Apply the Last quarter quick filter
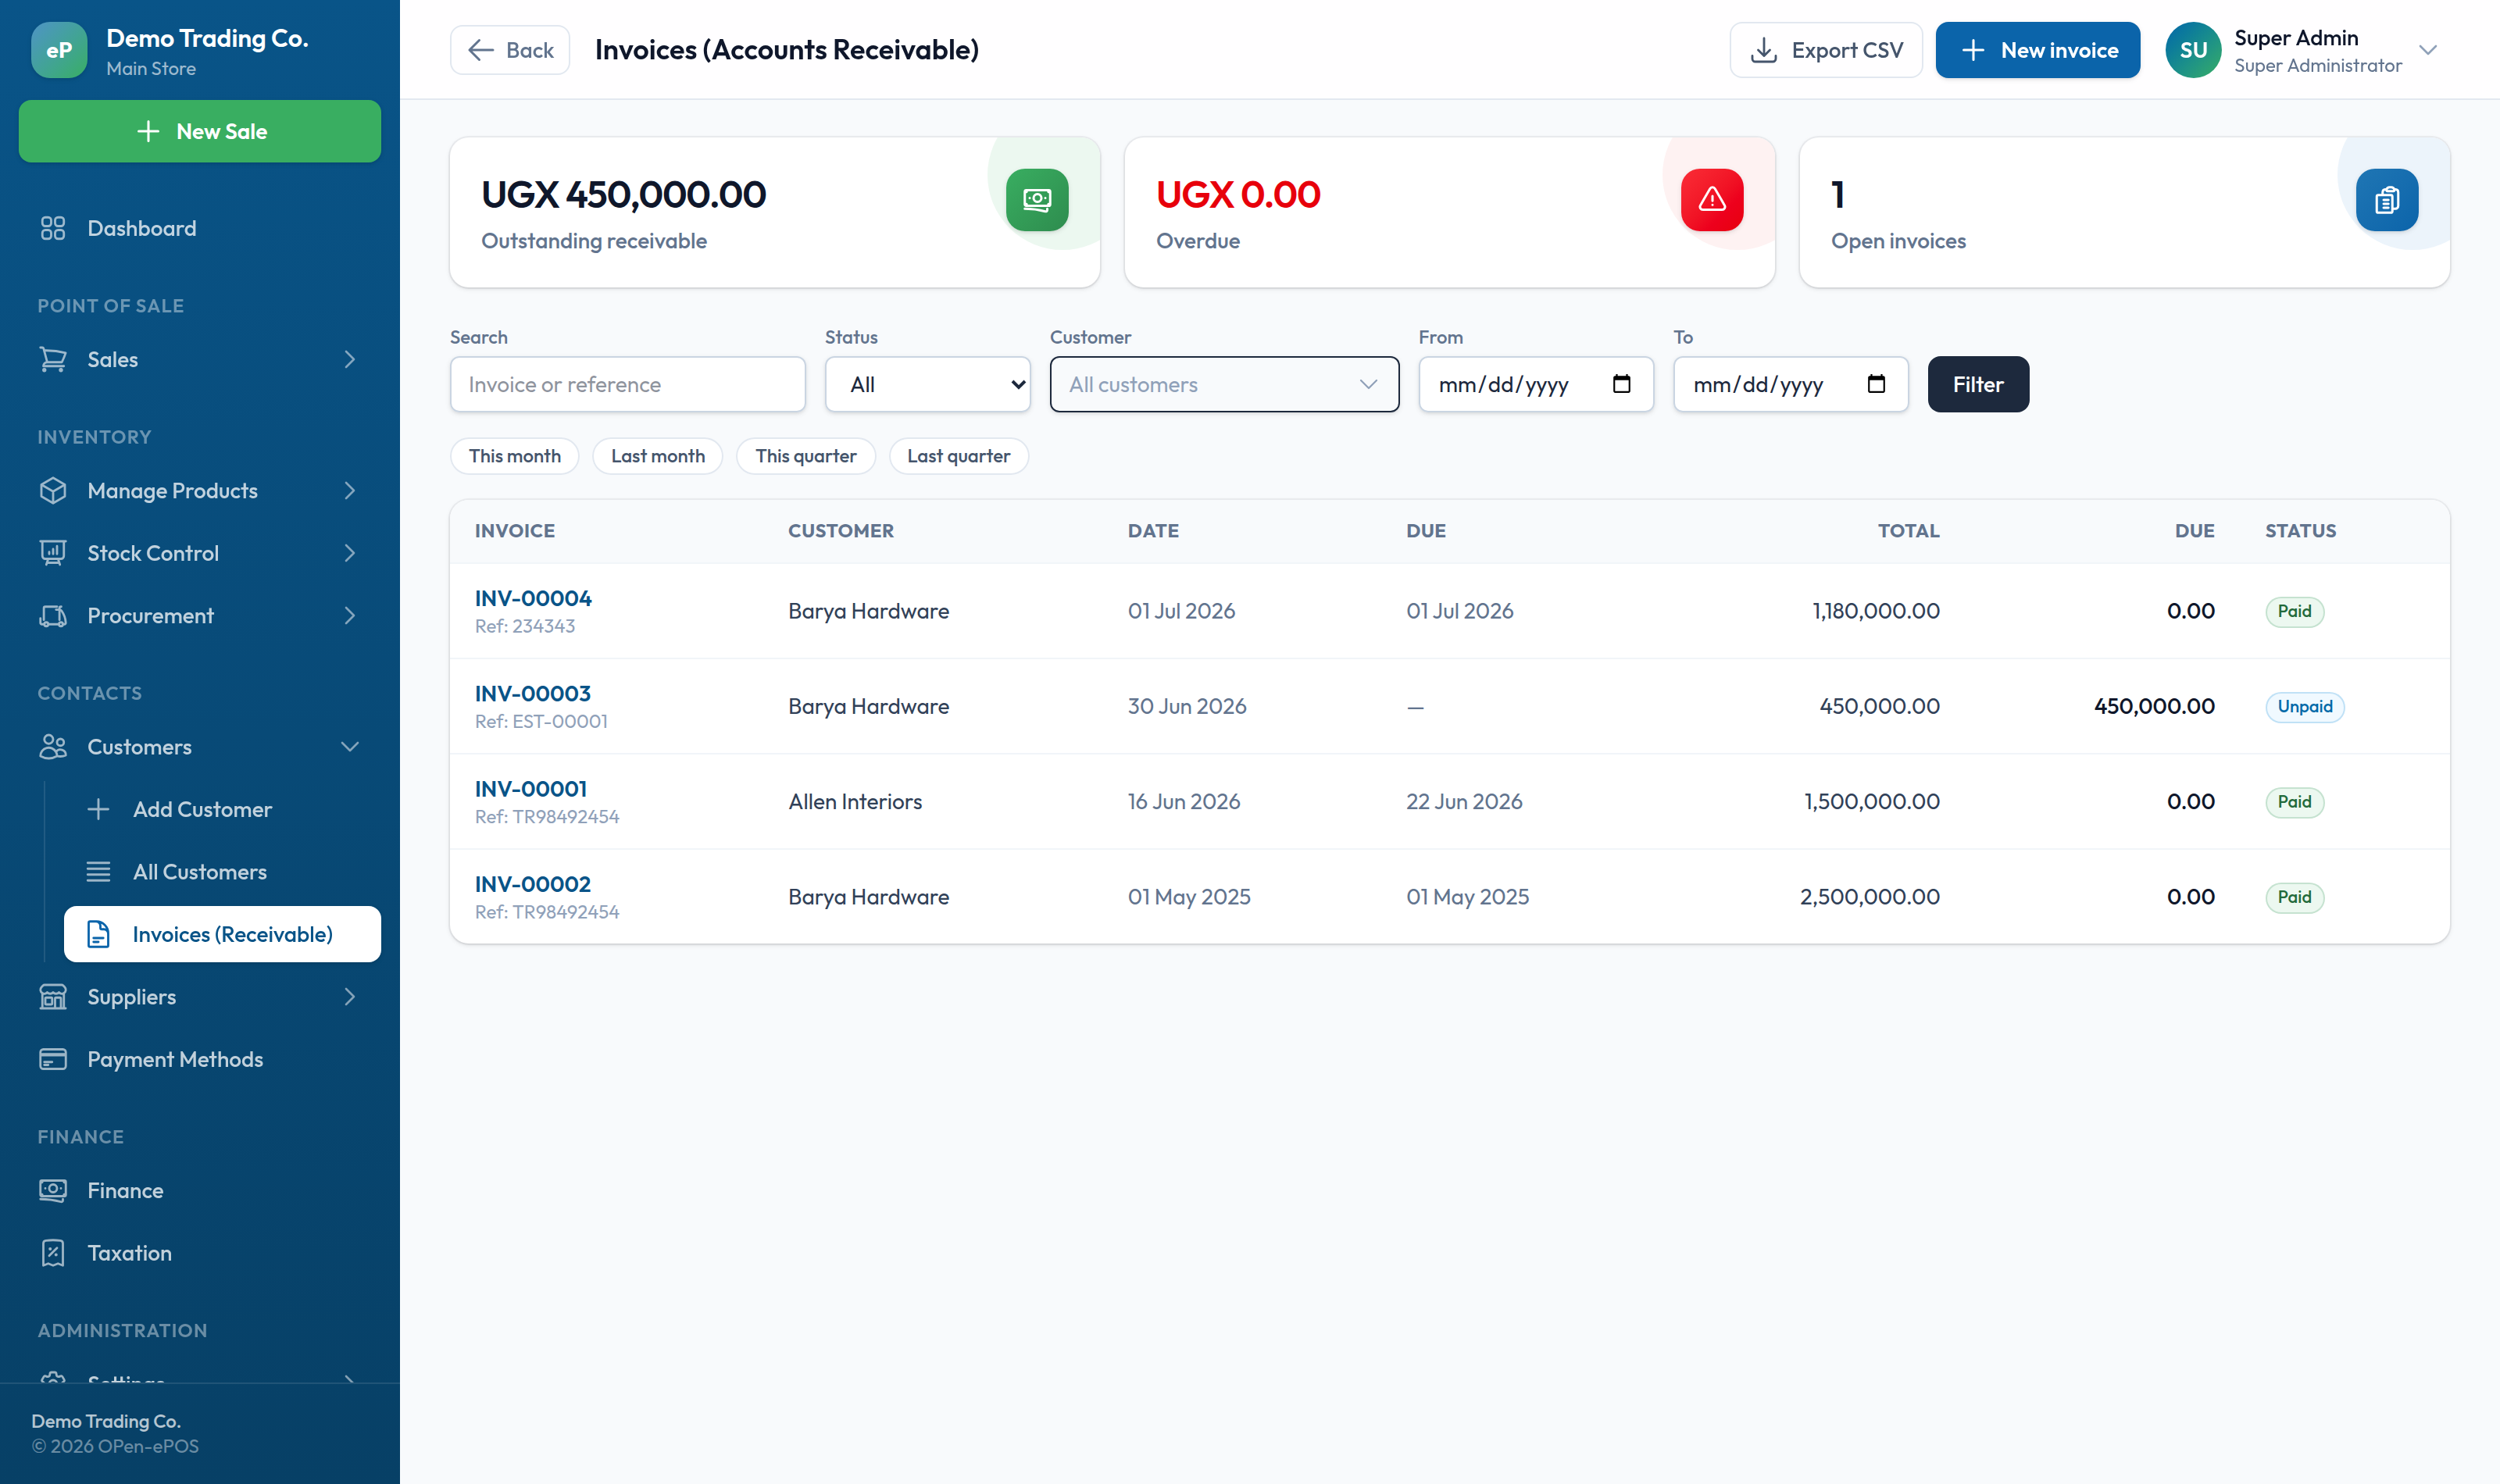This screenshot has height=1484, width=2500. (958, 456)
